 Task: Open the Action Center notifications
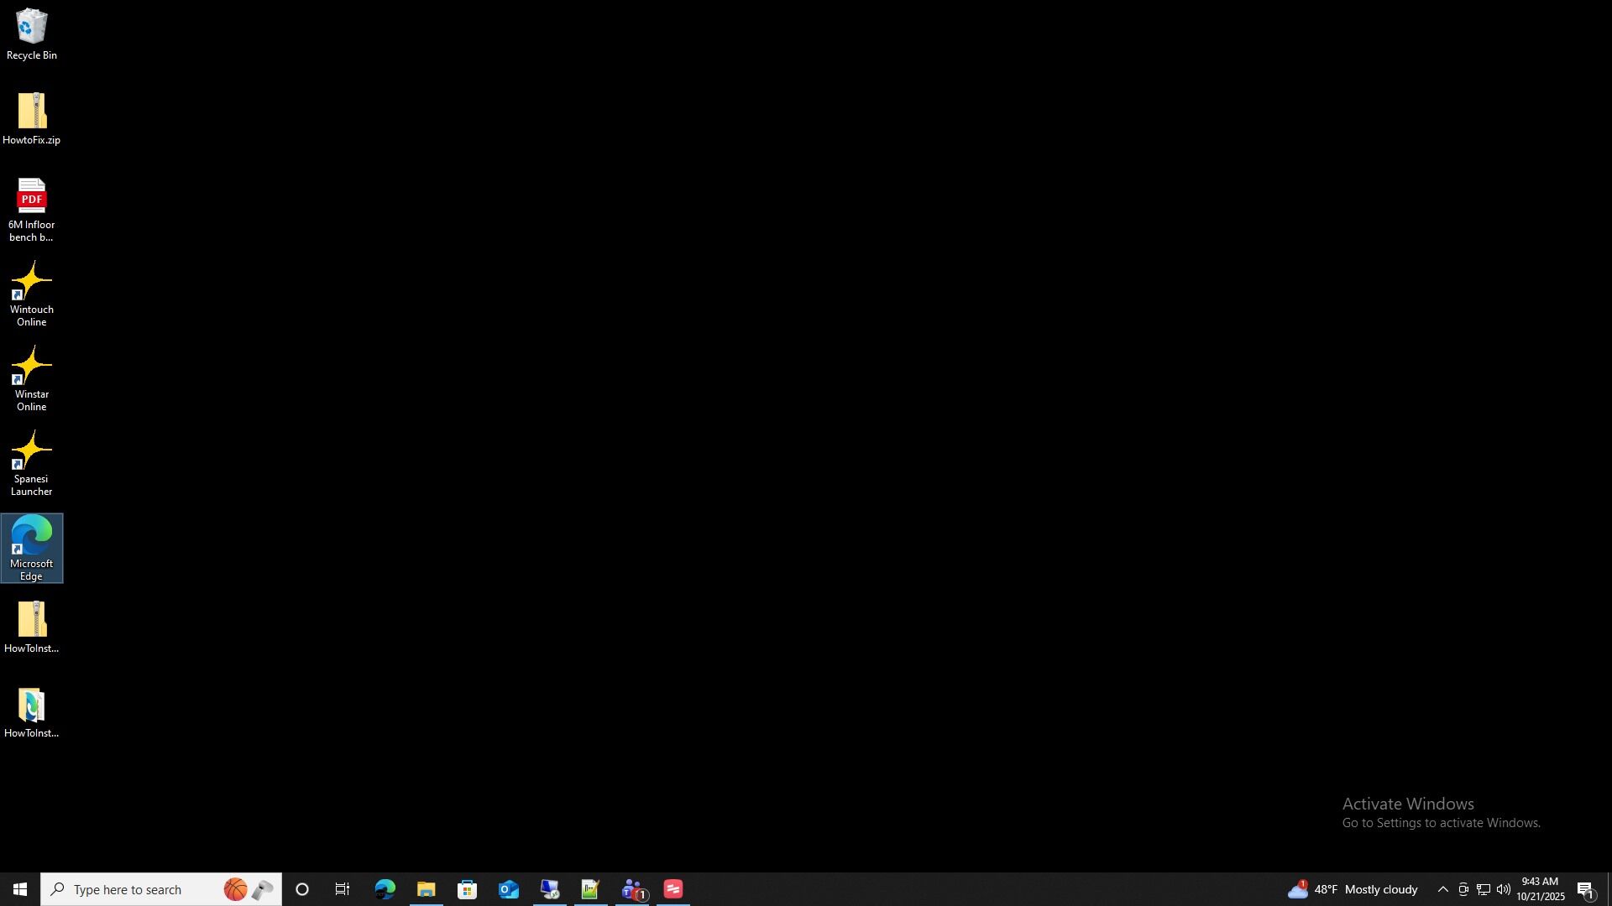pos(1586,889)
